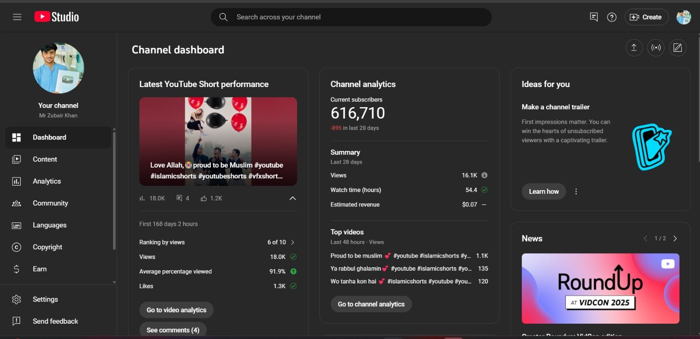Click the Send feedback exclamation icon
Image resolution: width=700 pixels, height=339 pixels.
click(x=17, y=322)
